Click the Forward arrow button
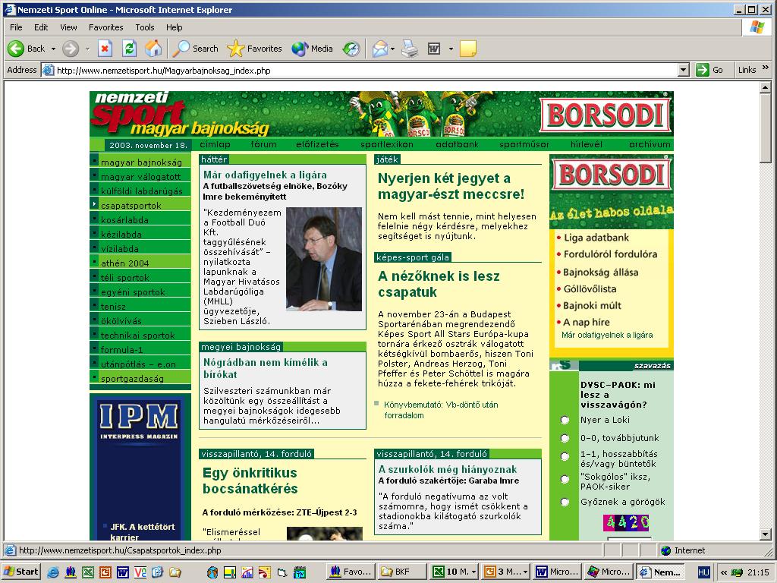 pyautogui.click(x=71, y=49)
